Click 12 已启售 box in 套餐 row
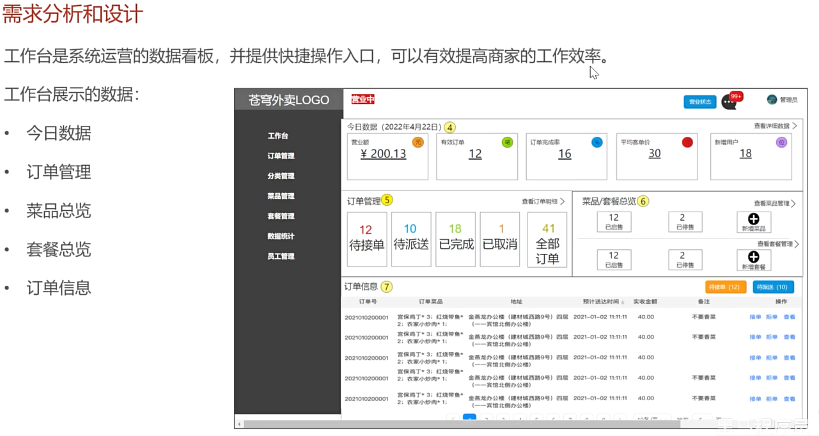 pos(614,260)
